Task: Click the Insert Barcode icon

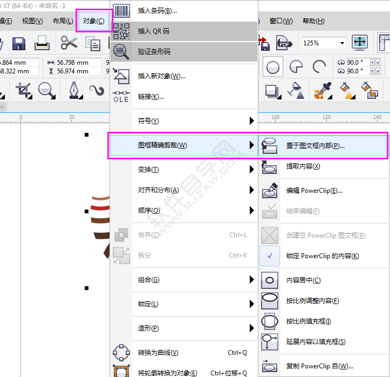Action: point(121,11)
